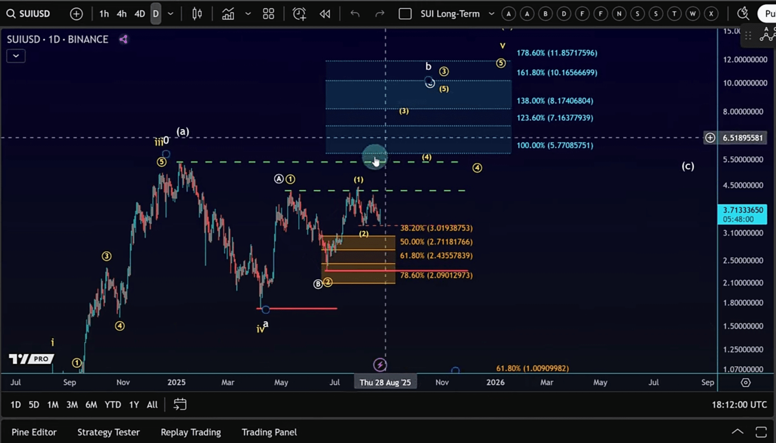Open the indicator templates grid icon
This screenshot has width=776, height=443.
pyautogui.click(x=269, y=14)
